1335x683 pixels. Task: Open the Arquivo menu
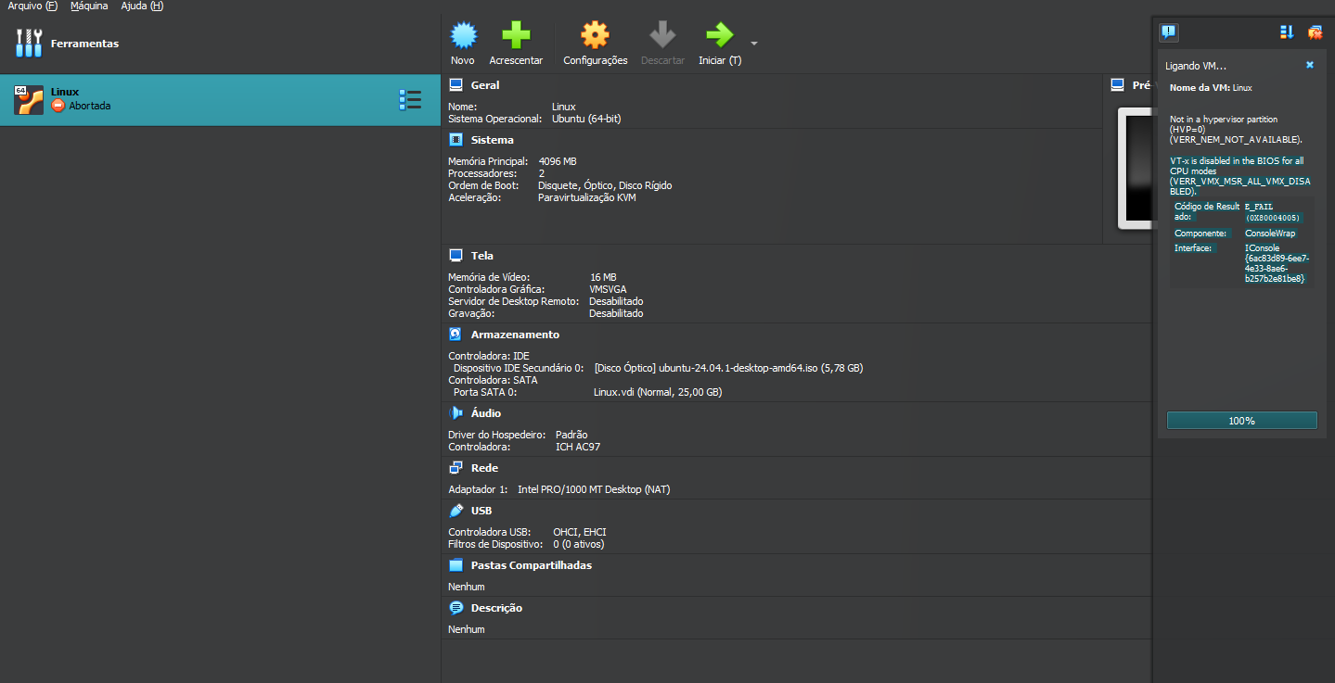pos(32,6)
